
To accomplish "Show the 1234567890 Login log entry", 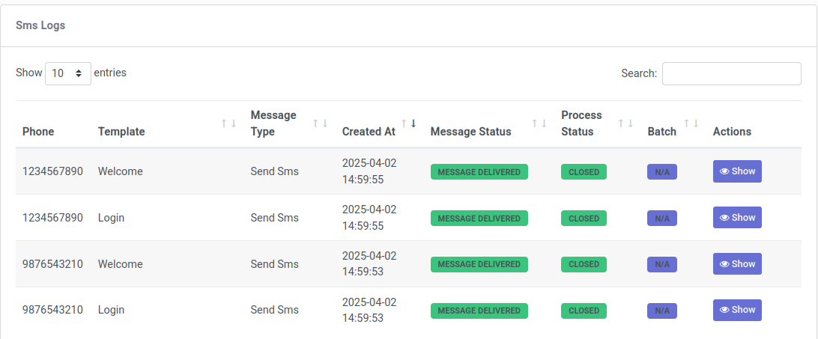I will (737, 218).
